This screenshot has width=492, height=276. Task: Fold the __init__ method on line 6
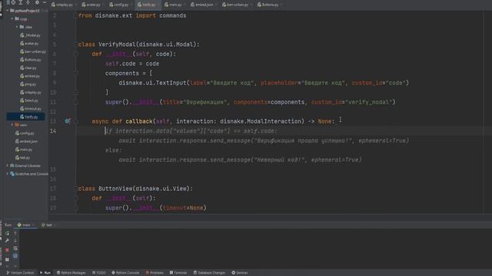pyautogui.click(x=75, y=54)
